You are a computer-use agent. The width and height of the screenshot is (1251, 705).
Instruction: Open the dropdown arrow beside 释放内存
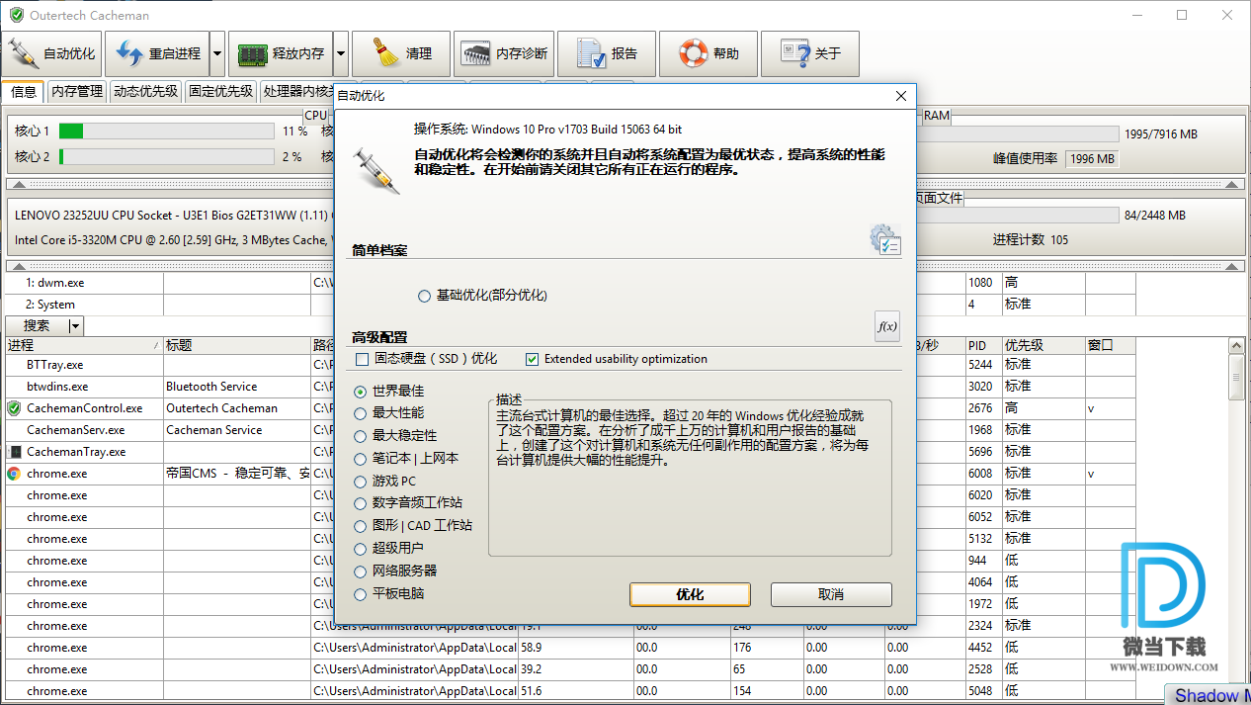(x=341, y=53)
